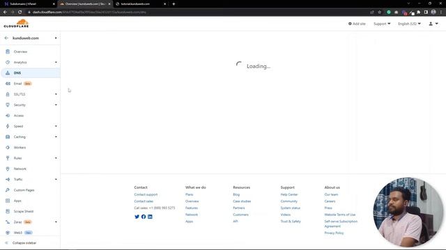This screenshot has height=250, width=446.
Task: Click the Security shield icon
Action: (x=8, y=105)
